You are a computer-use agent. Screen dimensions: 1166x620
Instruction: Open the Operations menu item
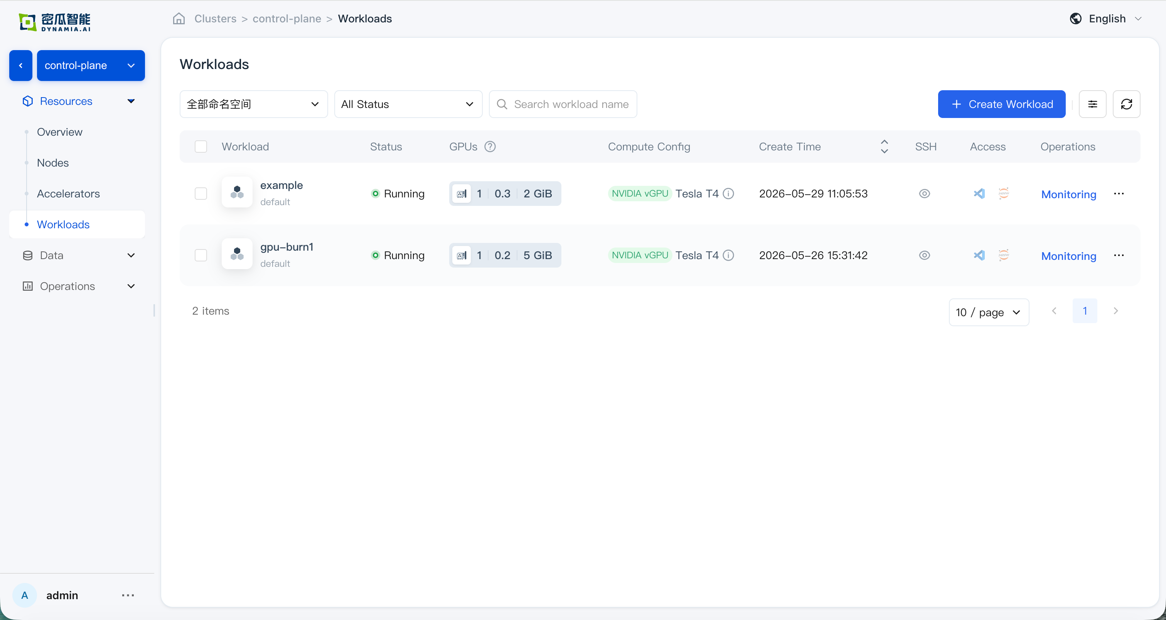click(77, 286)
